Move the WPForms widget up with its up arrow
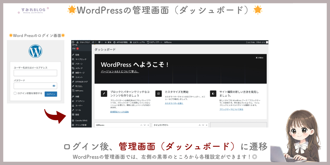Viewport: 330px width, 165px height. point(141,125)
